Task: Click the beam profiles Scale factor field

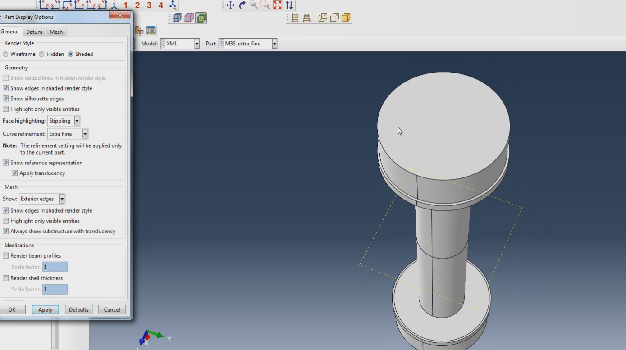Action: pos(55,266)
